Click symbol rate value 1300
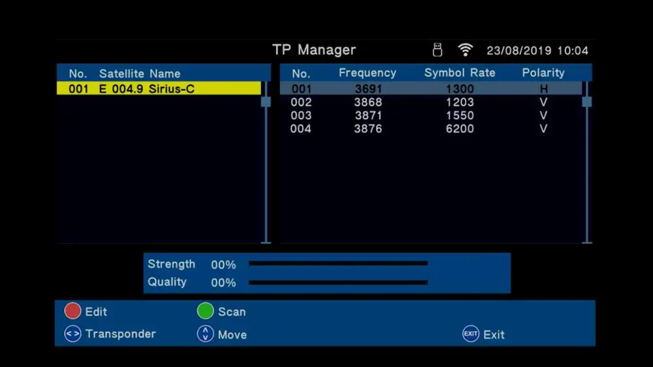Viewport: 653px width, 367px height. pyautogui.click(x=460, y=89)
